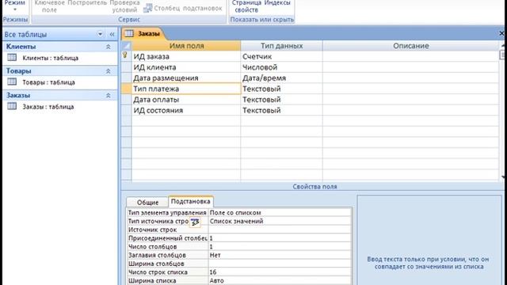Click the Число столбцов value field

point(280,246)
